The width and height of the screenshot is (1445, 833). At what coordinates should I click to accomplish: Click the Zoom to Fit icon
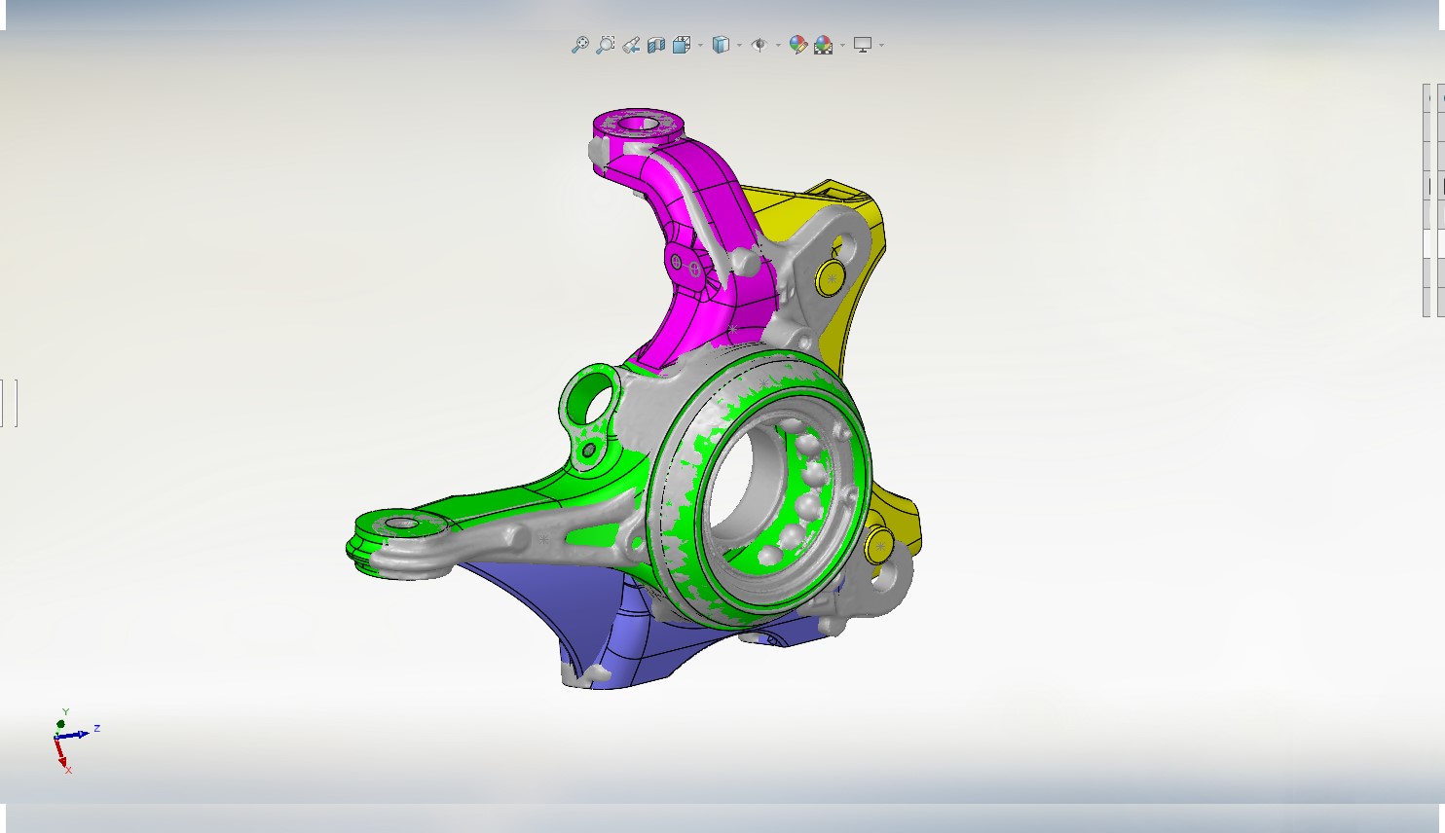coord(580,45)
